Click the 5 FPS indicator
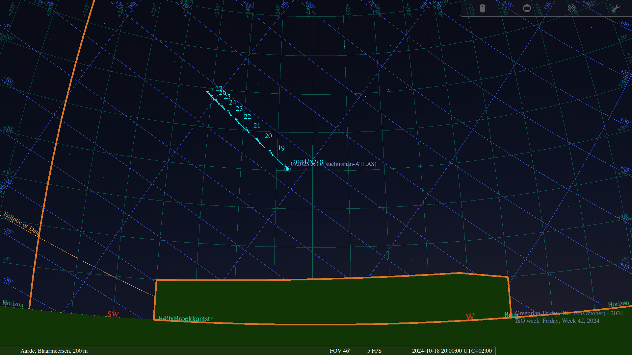The height and width of the screenshot is (355, 632). tap(374, 351)
